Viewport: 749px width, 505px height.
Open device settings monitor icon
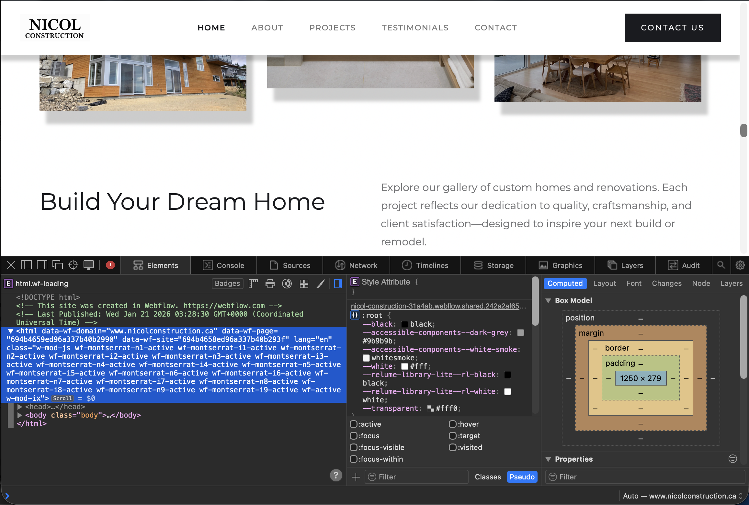(89, 265)
